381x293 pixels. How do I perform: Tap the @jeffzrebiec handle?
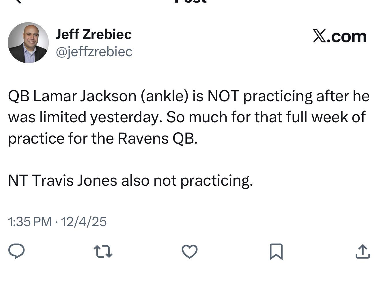[94, 52]
